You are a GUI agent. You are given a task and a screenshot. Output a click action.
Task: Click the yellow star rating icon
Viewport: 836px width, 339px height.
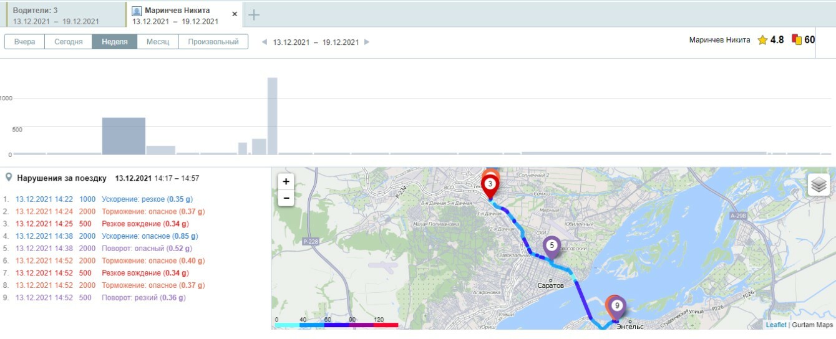click(x=762, y=40)
